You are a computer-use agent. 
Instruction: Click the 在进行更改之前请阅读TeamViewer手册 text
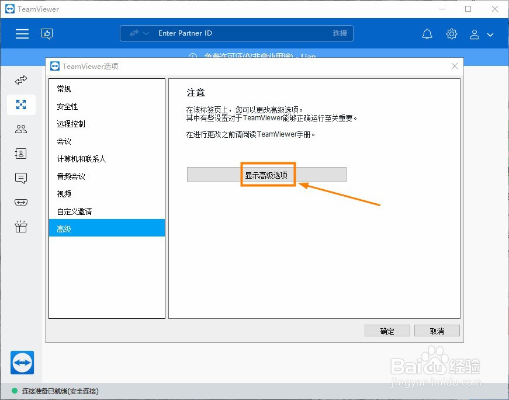tap(250, 134)
